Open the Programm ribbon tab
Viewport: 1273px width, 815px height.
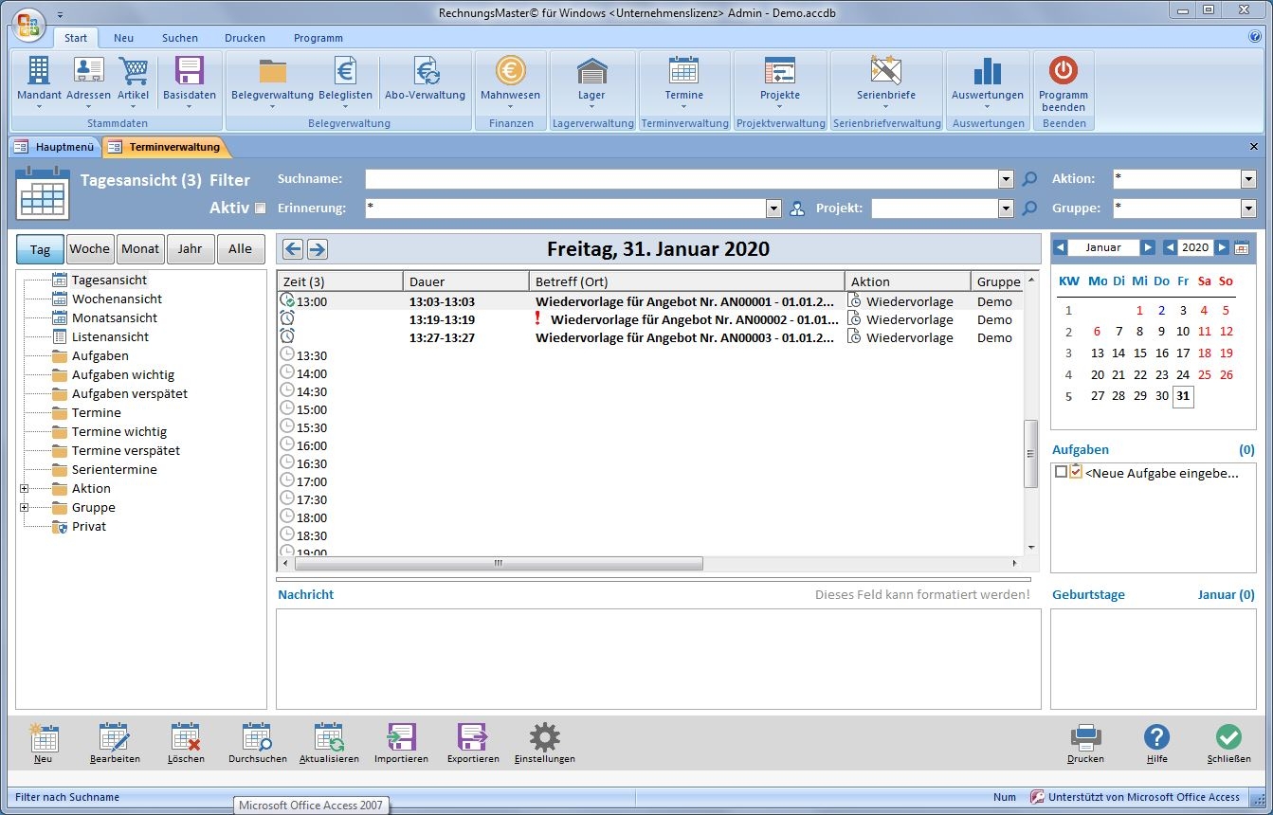point(318,38)
